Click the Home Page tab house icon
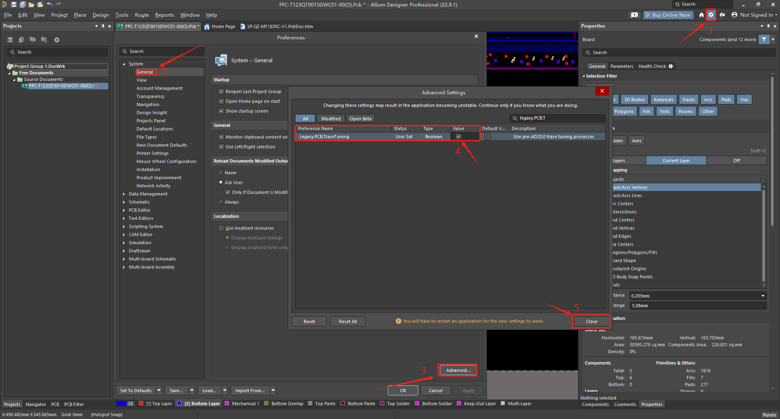Viewport: 780px width, 419px height. click(x=207, y=26)
